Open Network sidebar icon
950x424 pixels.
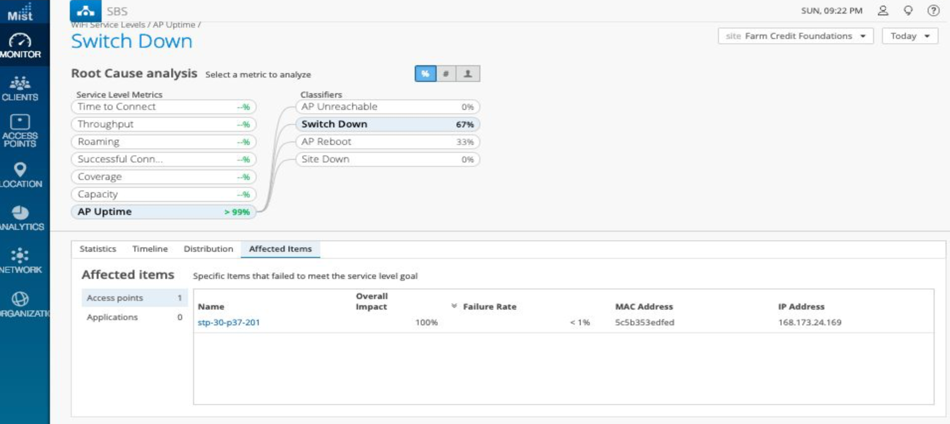pyautogui.click(x=20, y=261)
